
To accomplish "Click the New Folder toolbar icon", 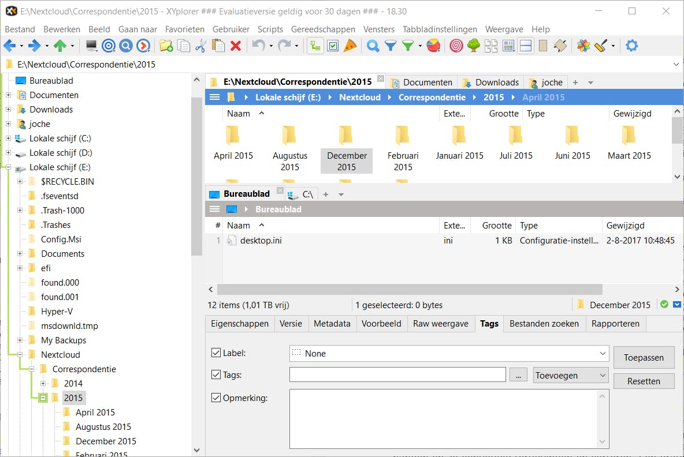I will tap(166, 46).
